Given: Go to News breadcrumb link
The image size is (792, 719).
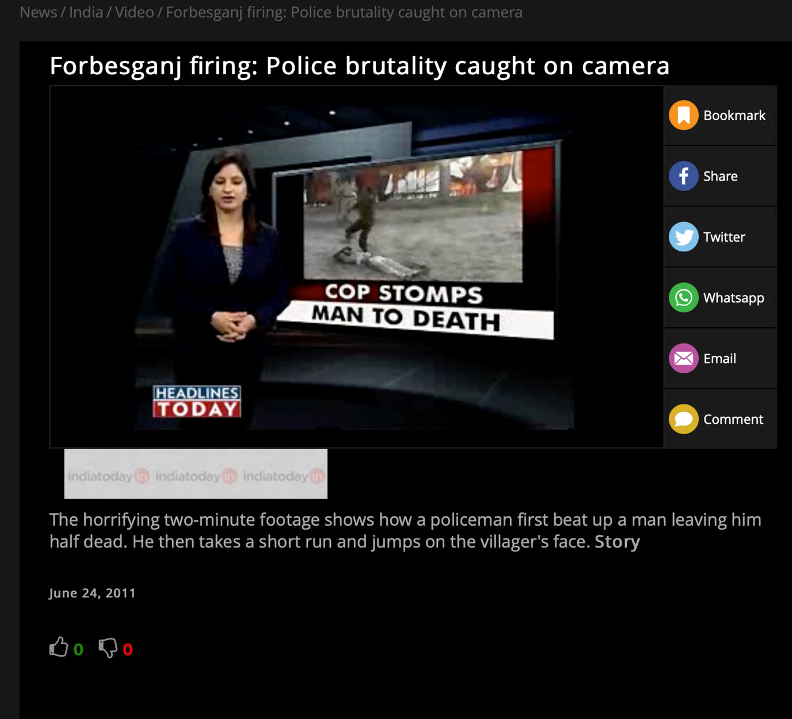Looking at the screenshot, I should pos(38,12).
